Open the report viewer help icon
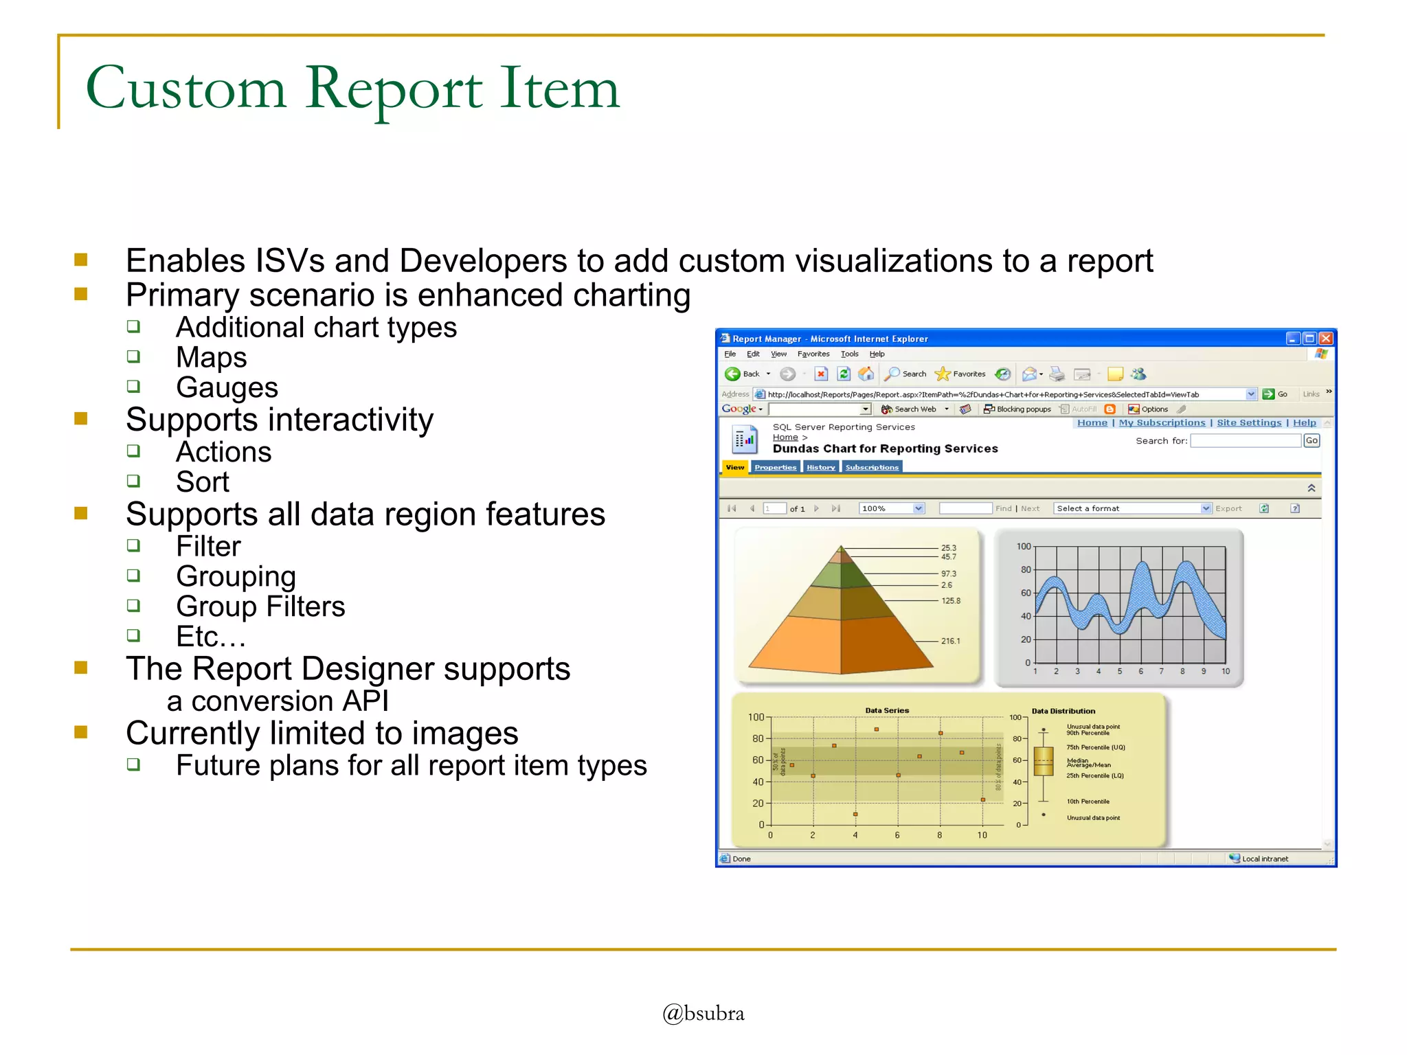Image resolution: width=1407 pixels, height=1055 pixels. 1295,509
